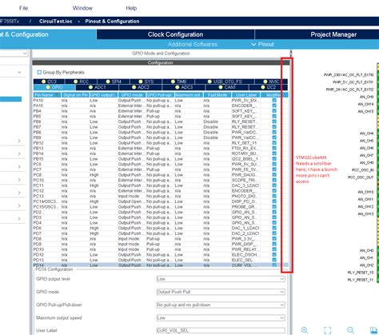Viewport: 379px width, 335px height.
Task: Open the GPIO mode dropdown
Action: (221, 292)
